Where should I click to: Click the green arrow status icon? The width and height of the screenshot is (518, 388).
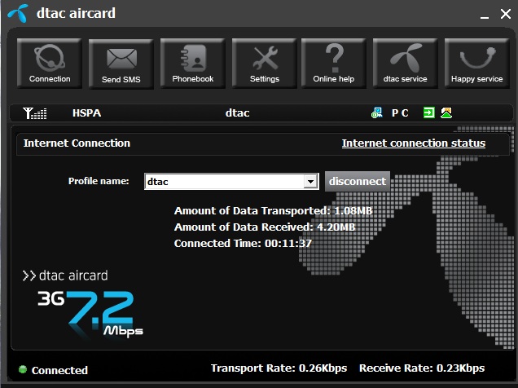coord(428,112)
